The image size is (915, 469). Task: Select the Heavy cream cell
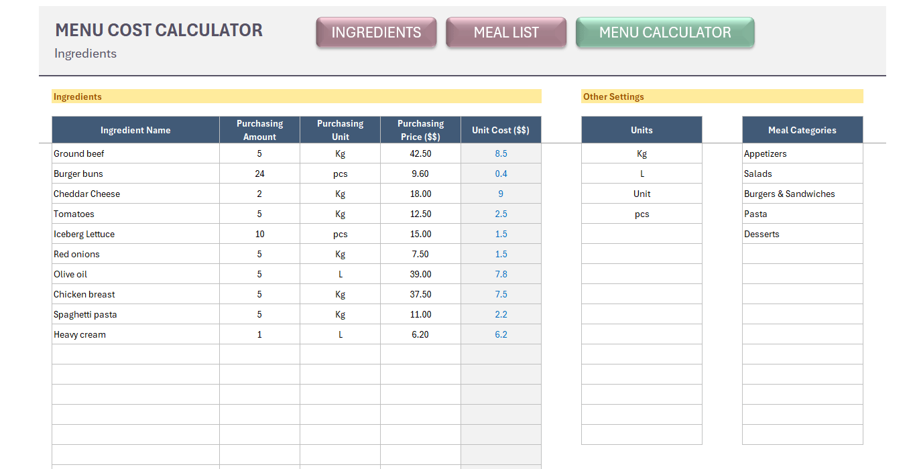click(x=135, y=334)
